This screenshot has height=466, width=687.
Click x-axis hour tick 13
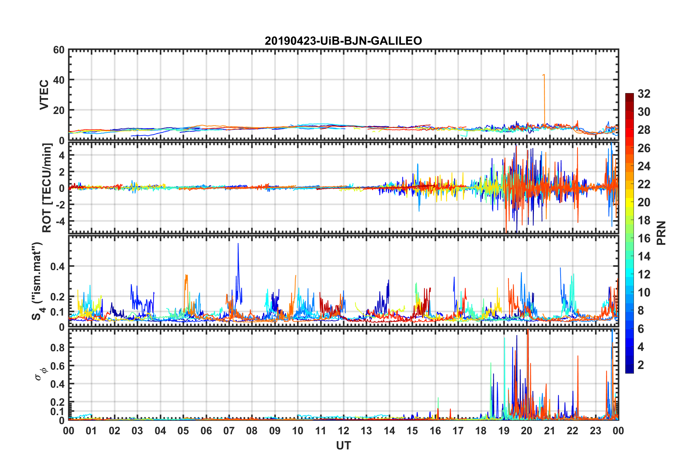coord(366,431)
